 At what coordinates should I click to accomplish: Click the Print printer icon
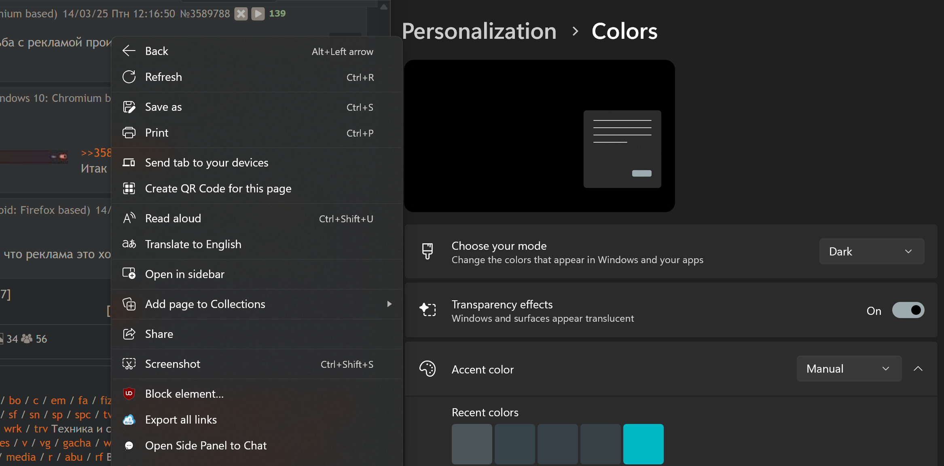[x=129, y=133]
